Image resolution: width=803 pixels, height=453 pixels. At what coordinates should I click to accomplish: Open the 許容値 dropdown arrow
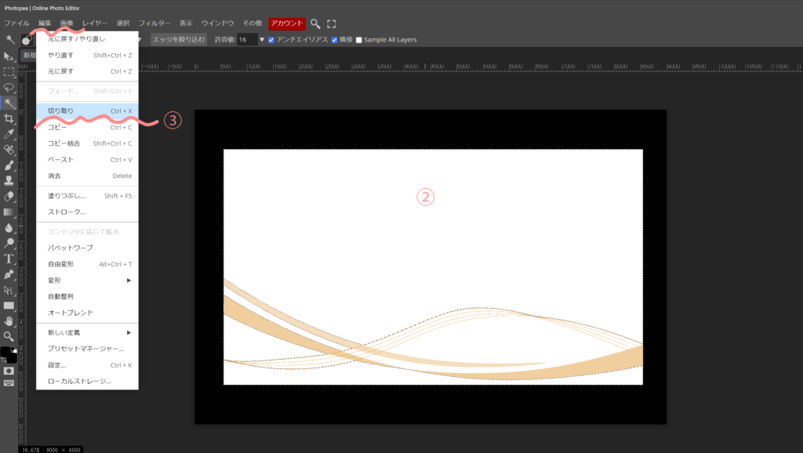(x=262, y=39)
